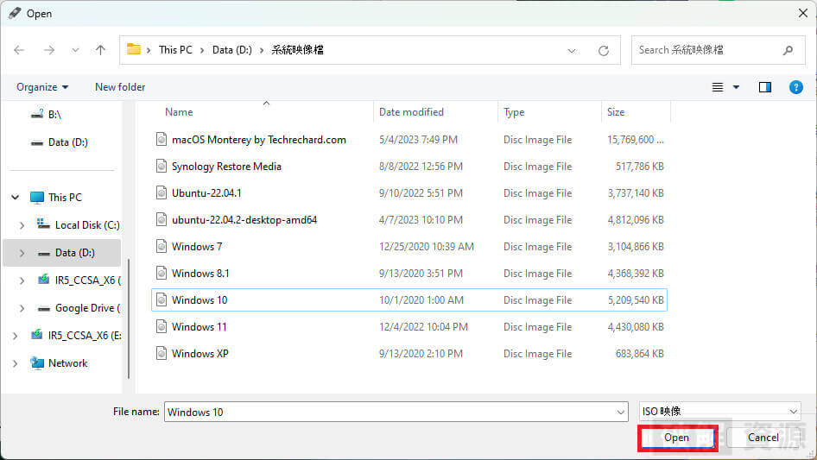Select the Windows 10 image file row
Screen dimensions: 817x460
pos(409,300)
